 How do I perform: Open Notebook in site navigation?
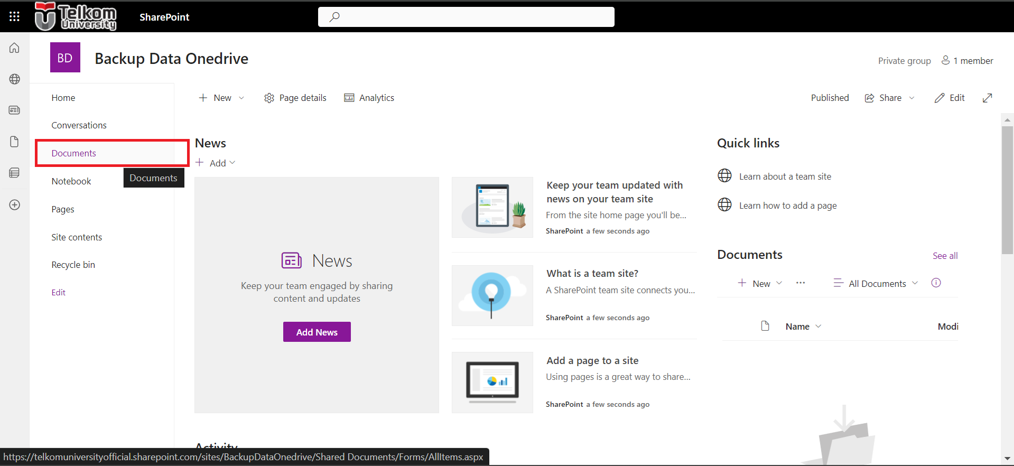point(71,181)
